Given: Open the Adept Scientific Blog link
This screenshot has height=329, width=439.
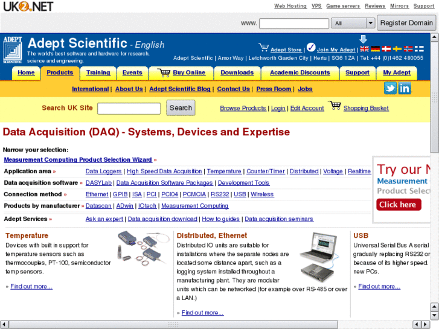Looking at the screenshot, I should click(180, 89).
